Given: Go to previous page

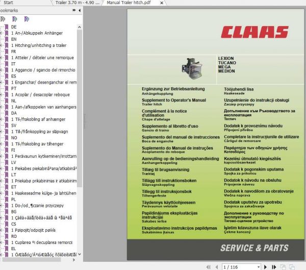Looking at the screenshot, I should coord(216,267).
